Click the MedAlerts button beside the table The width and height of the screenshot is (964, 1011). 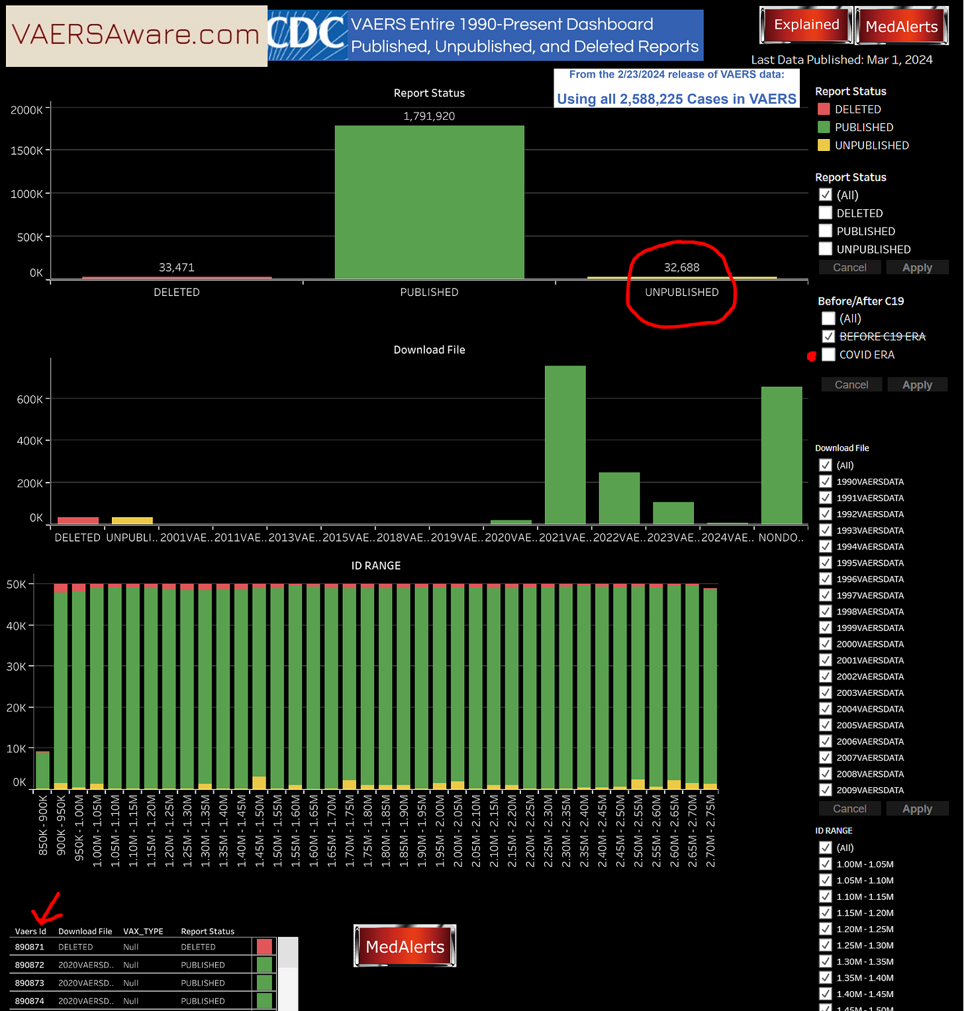click(405, 946)
